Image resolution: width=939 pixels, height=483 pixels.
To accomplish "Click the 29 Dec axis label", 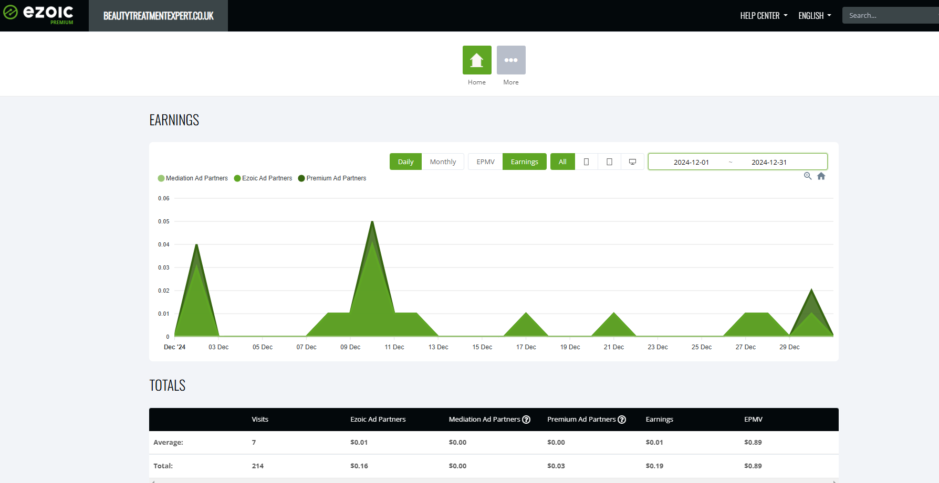I will [789, 347].
